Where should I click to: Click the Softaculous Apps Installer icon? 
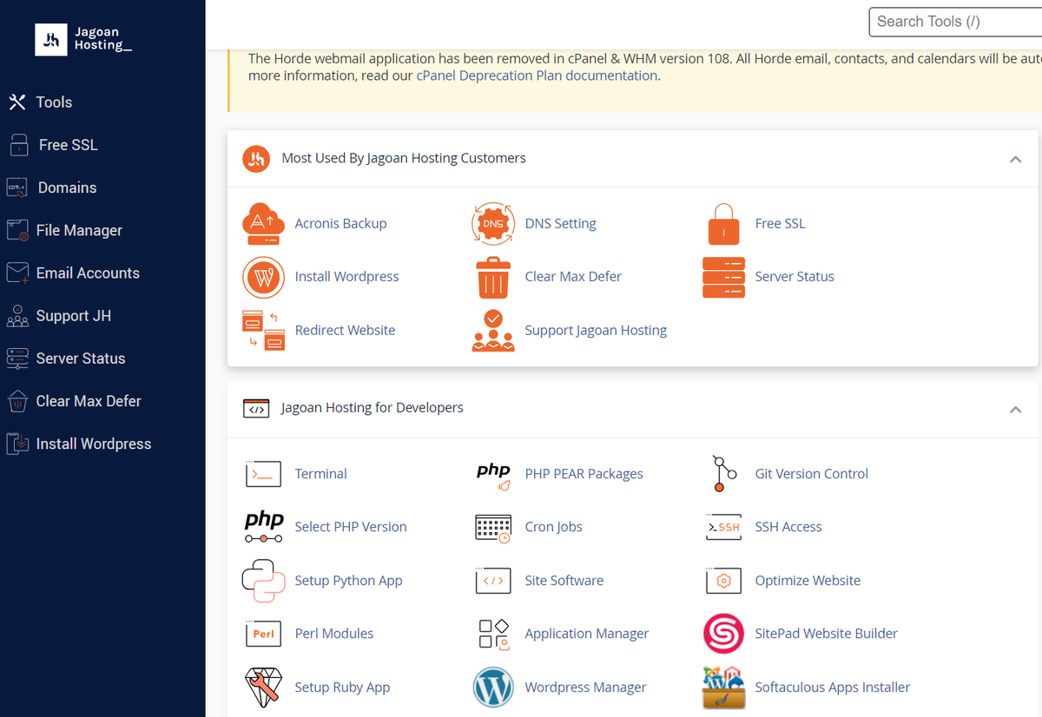click(723, 687)
